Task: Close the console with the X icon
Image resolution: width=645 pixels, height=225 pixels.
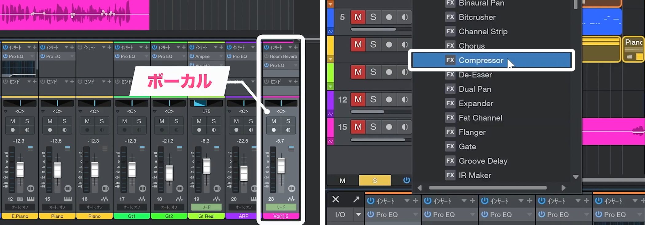Action: [x=336, y=200]
